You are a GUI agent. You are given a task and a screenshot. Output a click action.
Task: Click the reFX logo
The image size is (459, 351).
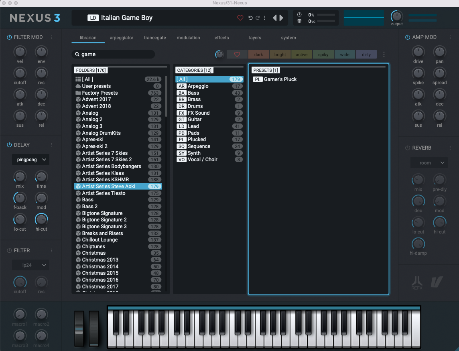click(x=417, y=282)
